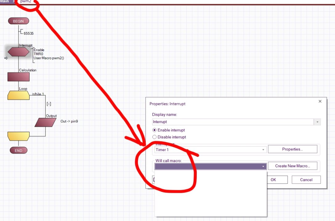335x221 pixels.
Task: Switch to the Main macro tab
Action: [x=5, y=2]
